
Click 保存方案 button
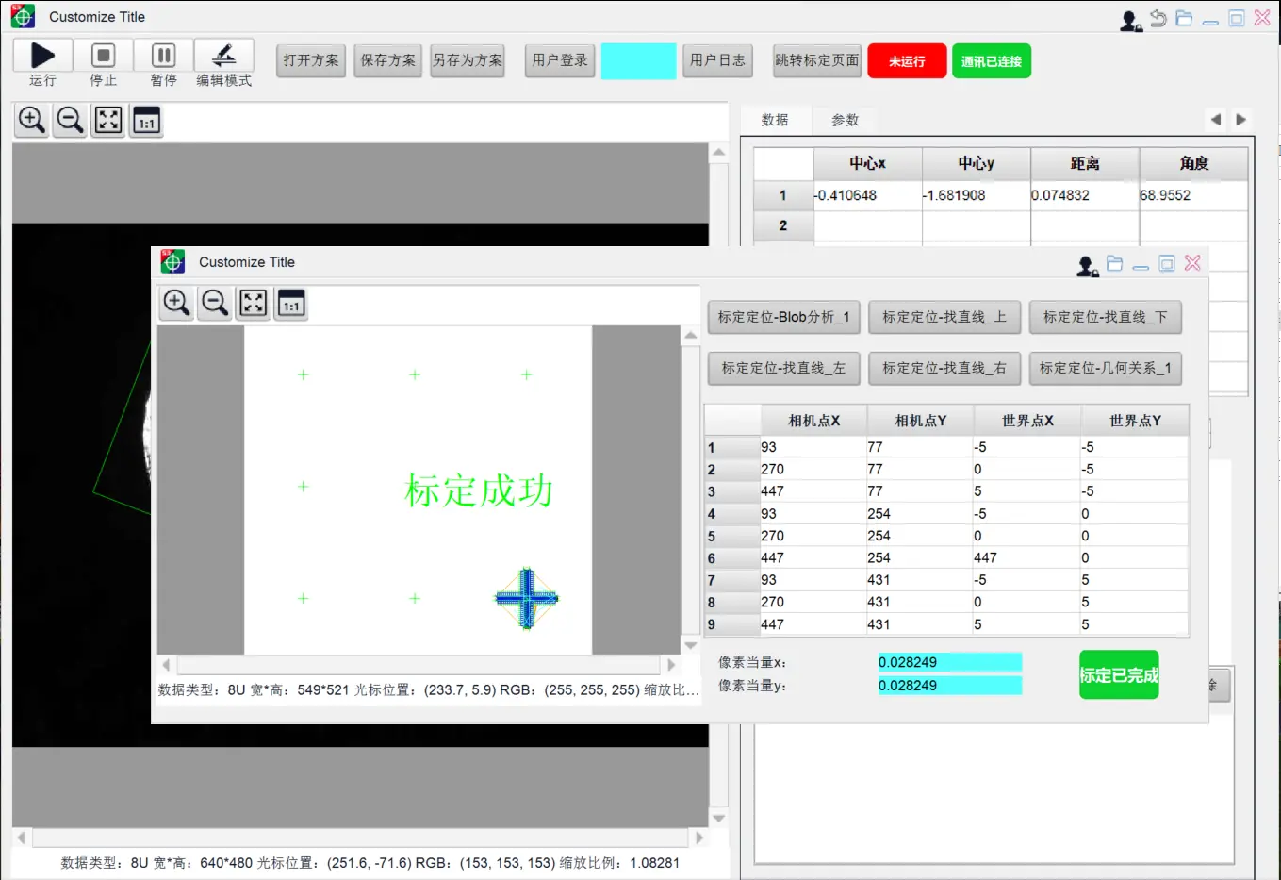[388, 60]
